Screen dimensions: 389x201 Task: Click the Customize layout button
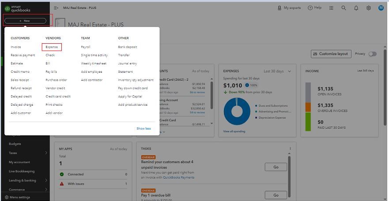click(x=331, y=54)
